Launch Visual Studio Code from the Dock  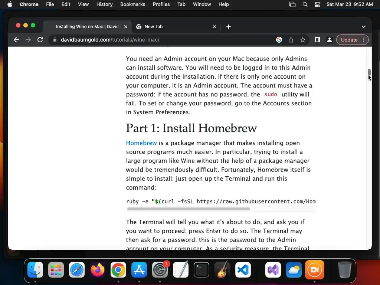[x=243, y=270]
